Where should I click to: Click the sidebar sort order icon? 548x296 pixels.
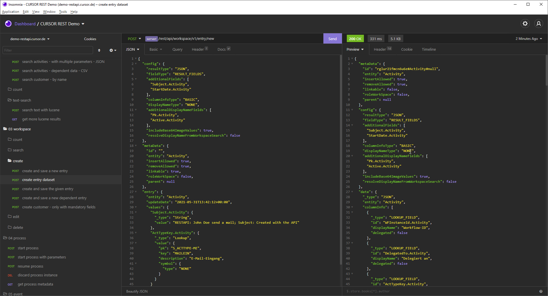click(x=99, y=50)
